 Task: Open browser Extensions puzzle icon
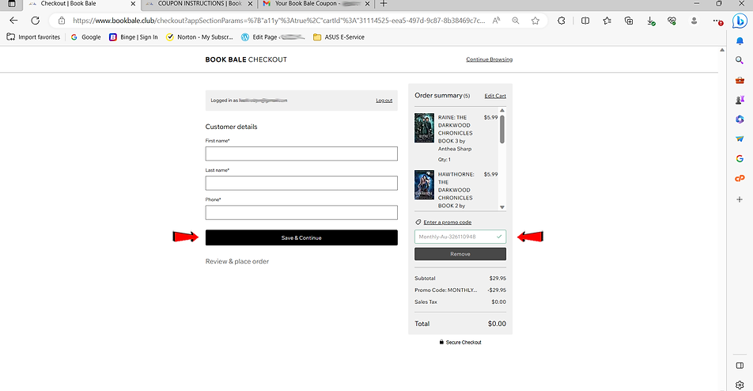pyautogui.click(x=561, y=21)
